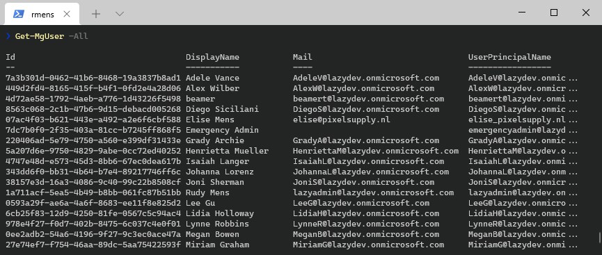Close the rmens tab

[x=67, y=14]
